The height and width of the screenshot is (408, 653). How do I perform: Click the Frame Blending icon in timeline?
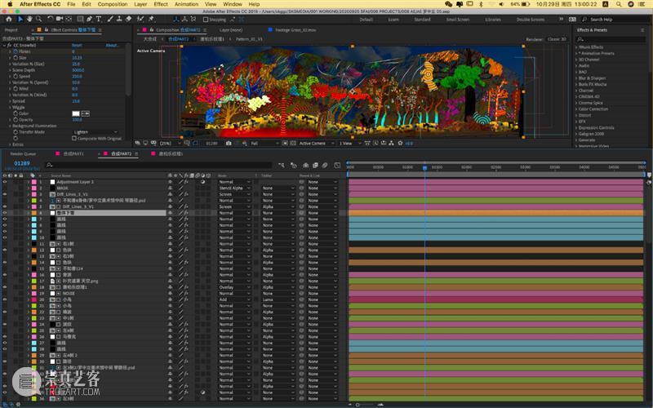click(x=315, y=166)
